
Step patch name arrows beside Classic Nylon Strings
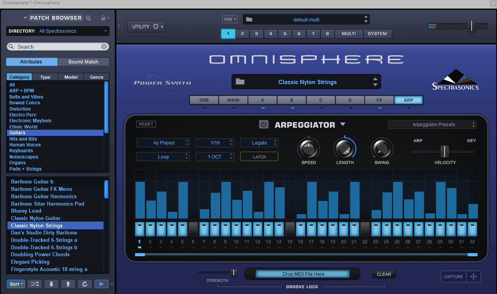click(375, 82)
